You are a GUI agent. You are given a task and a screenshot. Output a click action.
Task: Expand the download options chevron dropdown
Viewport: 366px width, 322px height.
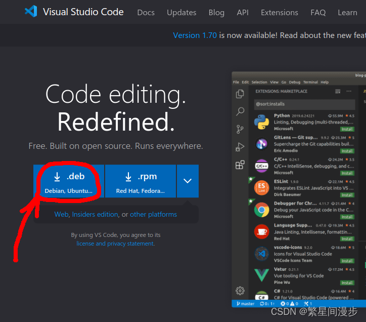click(x=188, y=181)
